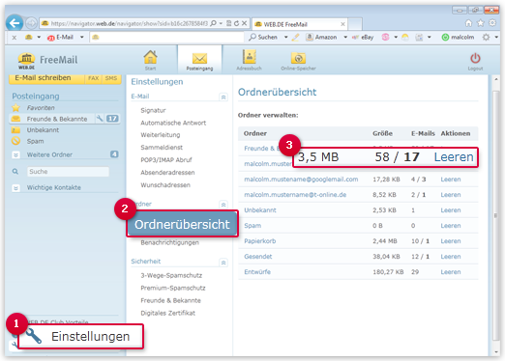Open the Suchen dropdown arrow in toolbar
Image resolution: width=505 pixels, height=361 pixels.
(285, 38)
